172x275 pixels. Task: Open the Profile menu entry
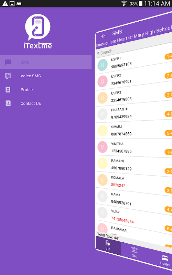tap(46, 90)
